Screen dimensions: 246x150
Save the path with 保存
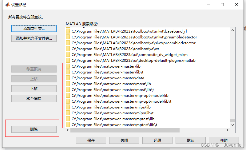tap(91, 140)
